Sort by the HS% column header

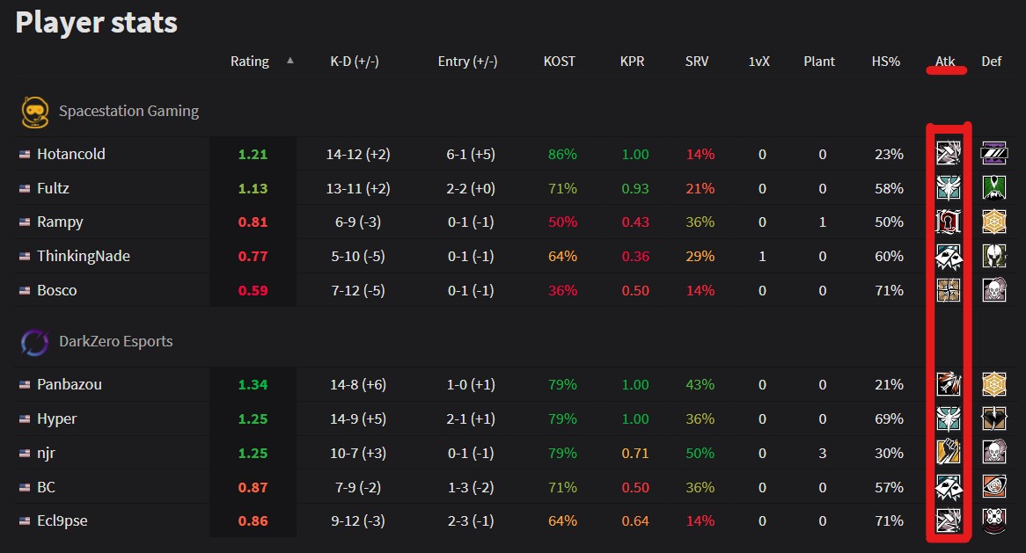pyautogui.click(x=886, y=62)
